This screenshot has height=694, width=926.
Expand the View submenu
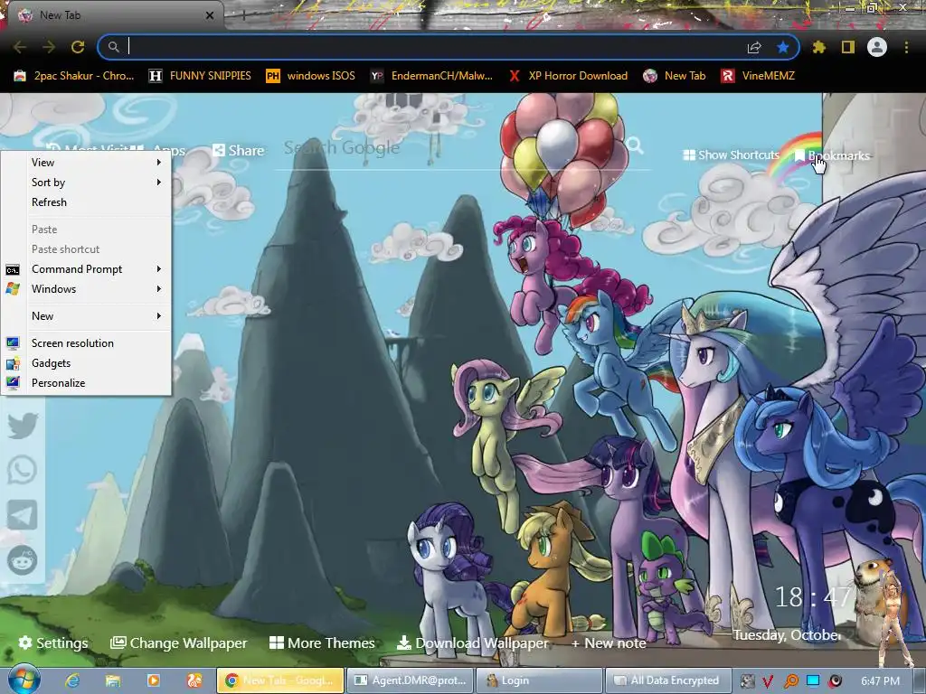86,163
